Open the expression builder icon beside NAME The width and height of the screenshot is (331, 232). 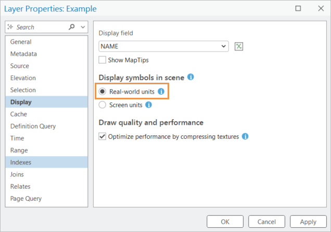click(239, 46)
